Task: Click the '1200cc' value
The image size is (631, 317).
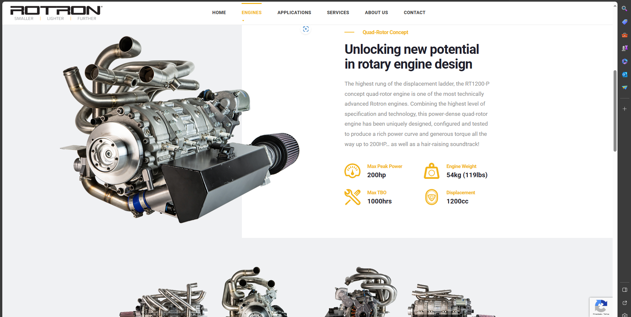Action: [457, 201]
